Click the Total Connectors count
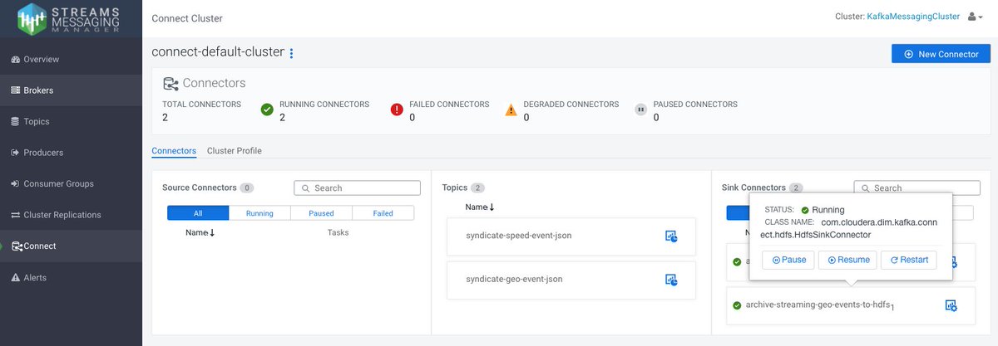The width and height of the screenshot is (998, 346). (166, 118)
